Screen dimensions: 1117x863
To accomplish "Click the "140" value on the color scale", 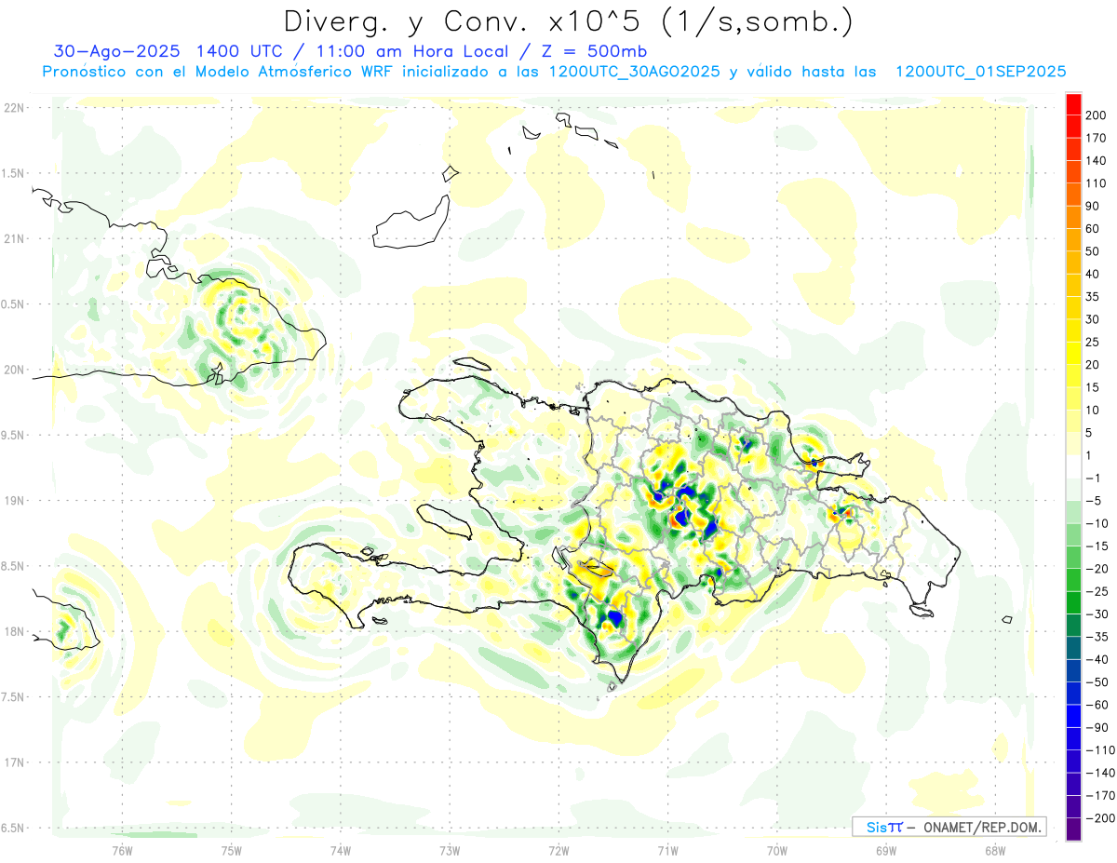I will tap(1097, 160).
